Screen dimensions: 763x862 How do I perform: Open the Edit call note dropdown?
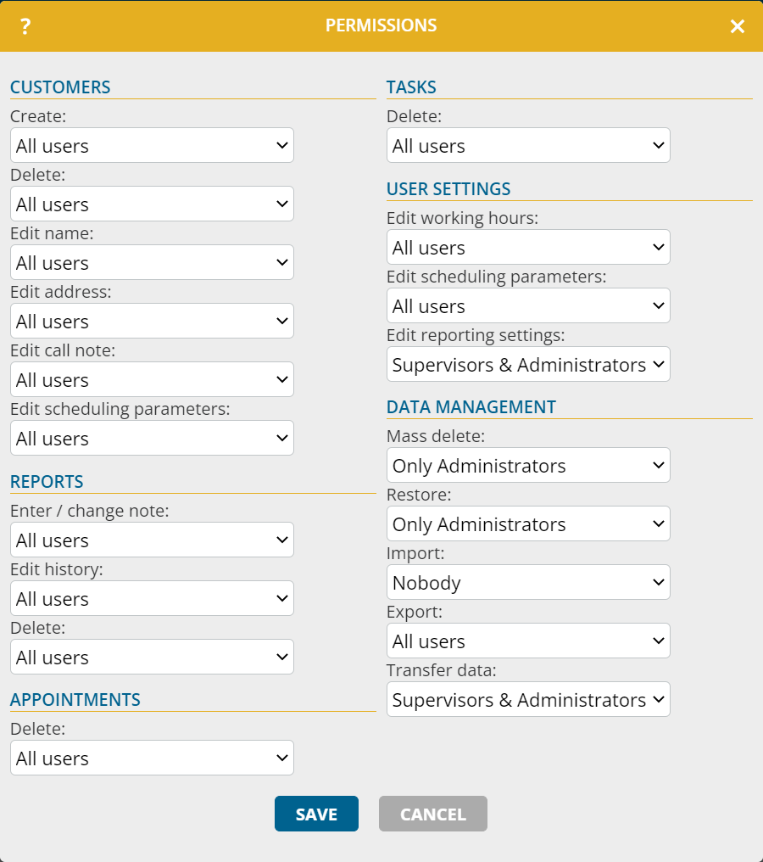point(151,379)
